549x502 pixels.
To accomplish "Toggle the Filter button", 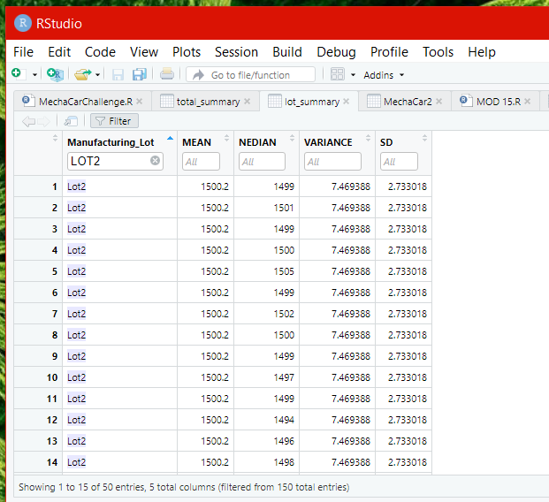I will point(114,121).
